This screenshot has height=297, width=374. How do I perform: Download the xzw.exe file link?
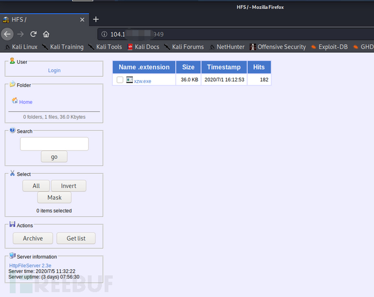(x=143, y=81)
